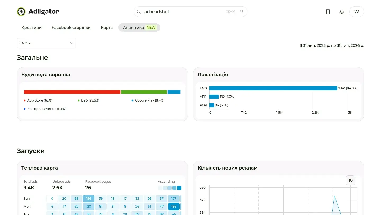Click heatmap cell 156 in Sun row
Screen dimensions: 381x215
pos(89,199)
